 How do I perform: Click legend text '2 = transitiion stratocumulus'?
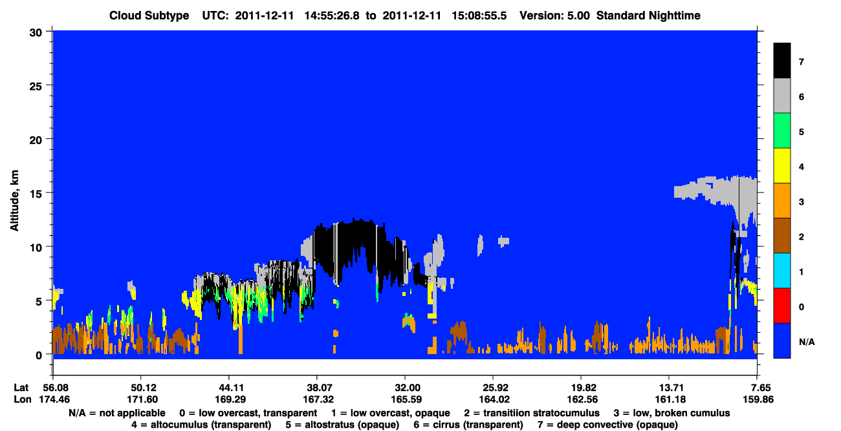(x=532, y=412)
